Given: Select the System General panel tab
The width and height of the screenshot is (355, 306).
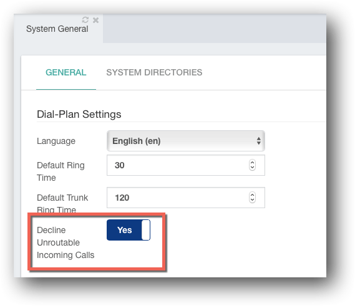Looking at the screenshot, I should (57, 29).
